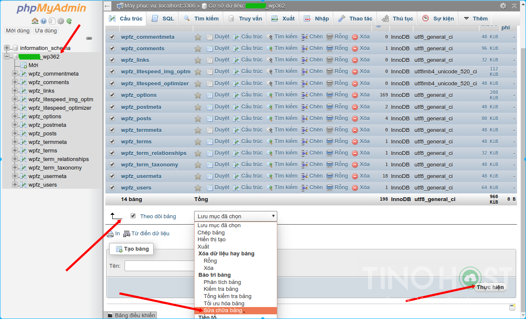Screen dimensions: 526x319
Task: Click the Tạo bảng button
Action: (131, 249)
